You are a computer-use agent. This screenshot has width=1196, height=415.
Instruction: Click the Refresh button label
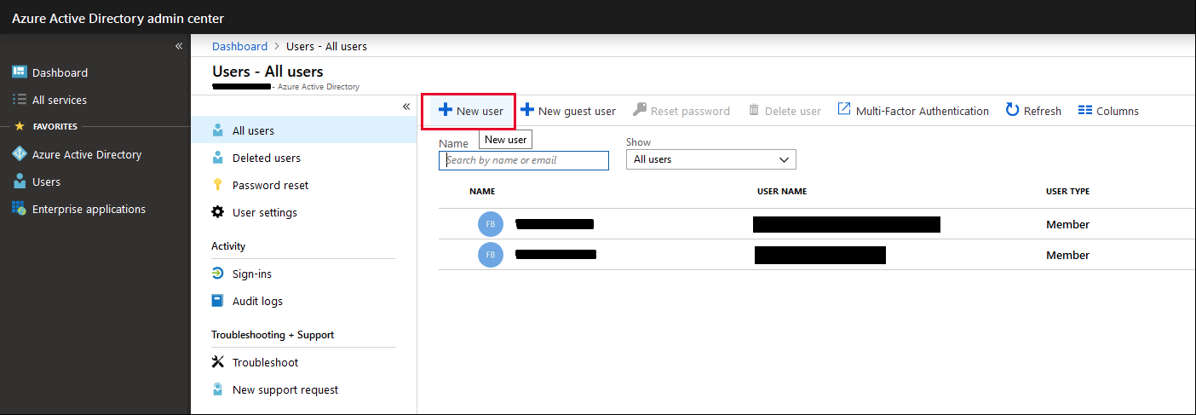pos(1043,111)
